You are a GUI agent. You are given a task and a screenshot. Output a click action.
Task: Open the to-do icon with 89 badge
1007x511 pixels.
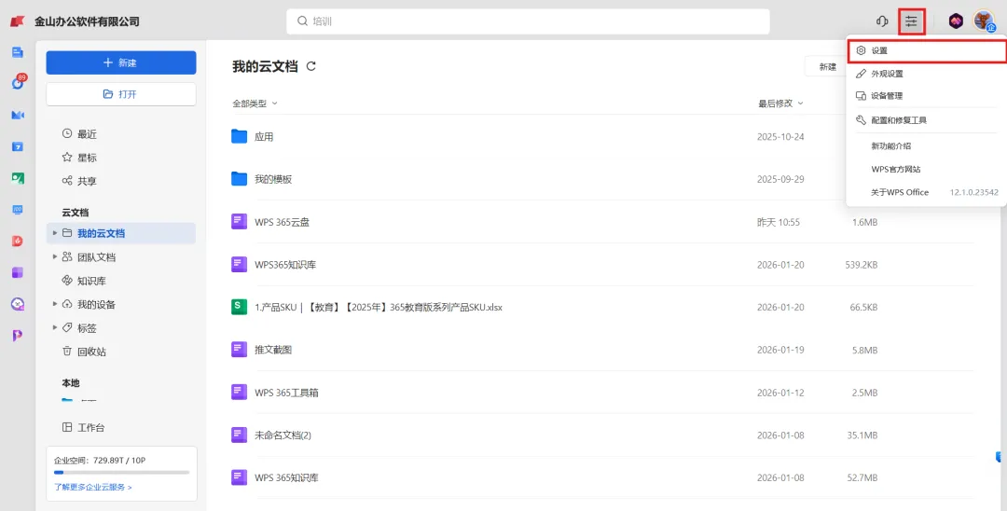click(x=18, y=83)
